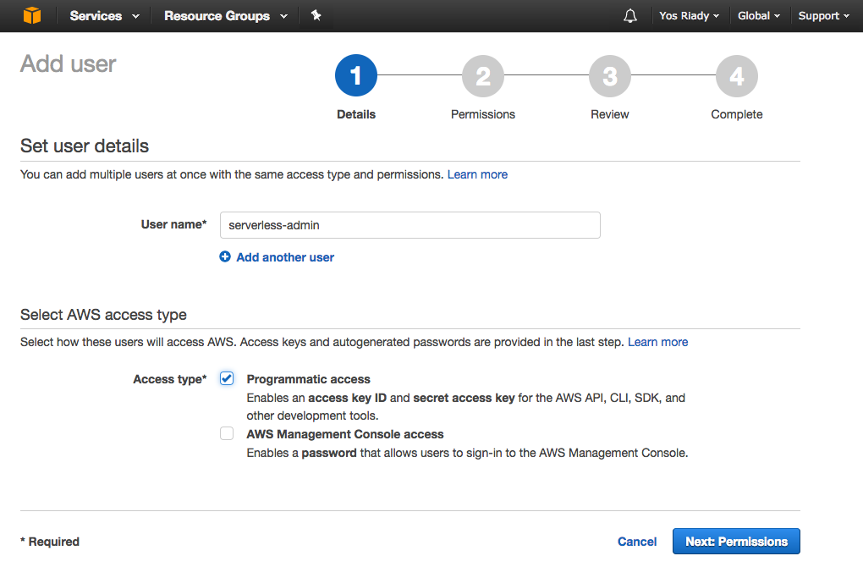Click the step 2 Permissions circle
The image size is (863, 578).
(x=482, y=77)
